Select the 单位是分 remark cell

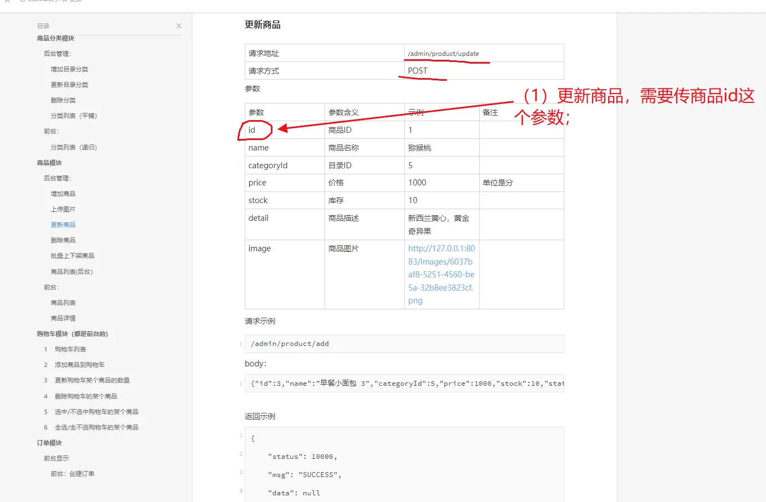[521, 183]
